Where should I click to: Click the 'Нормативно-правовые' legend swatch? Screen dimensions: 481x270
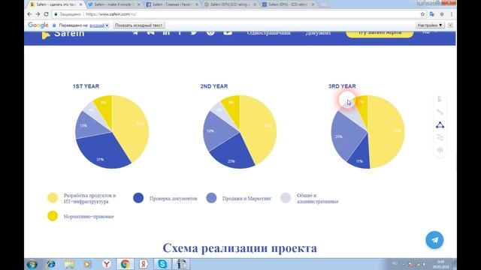click(53, 216)
